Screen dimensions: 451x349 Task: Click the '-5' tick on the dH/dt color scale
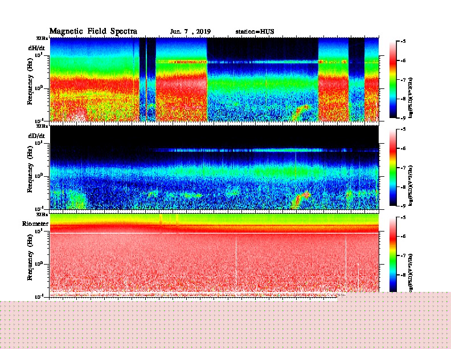click(403, 42)
